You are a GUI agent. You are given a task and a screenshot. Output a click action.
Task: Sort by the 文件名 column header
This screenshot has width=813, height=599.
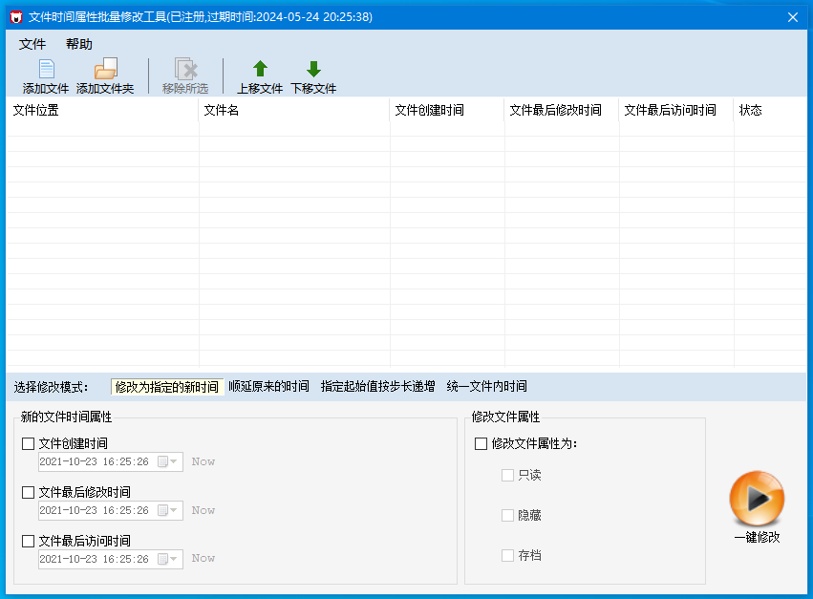coord(294,110)
